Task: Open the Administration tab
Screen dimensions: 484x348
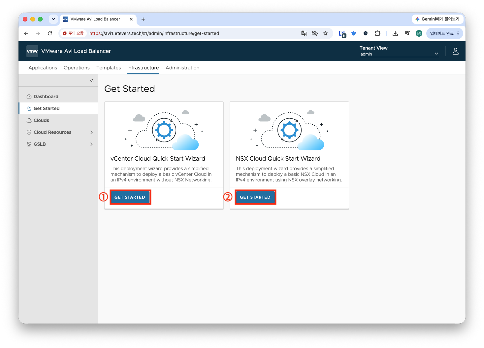Action: coord(182,68)
